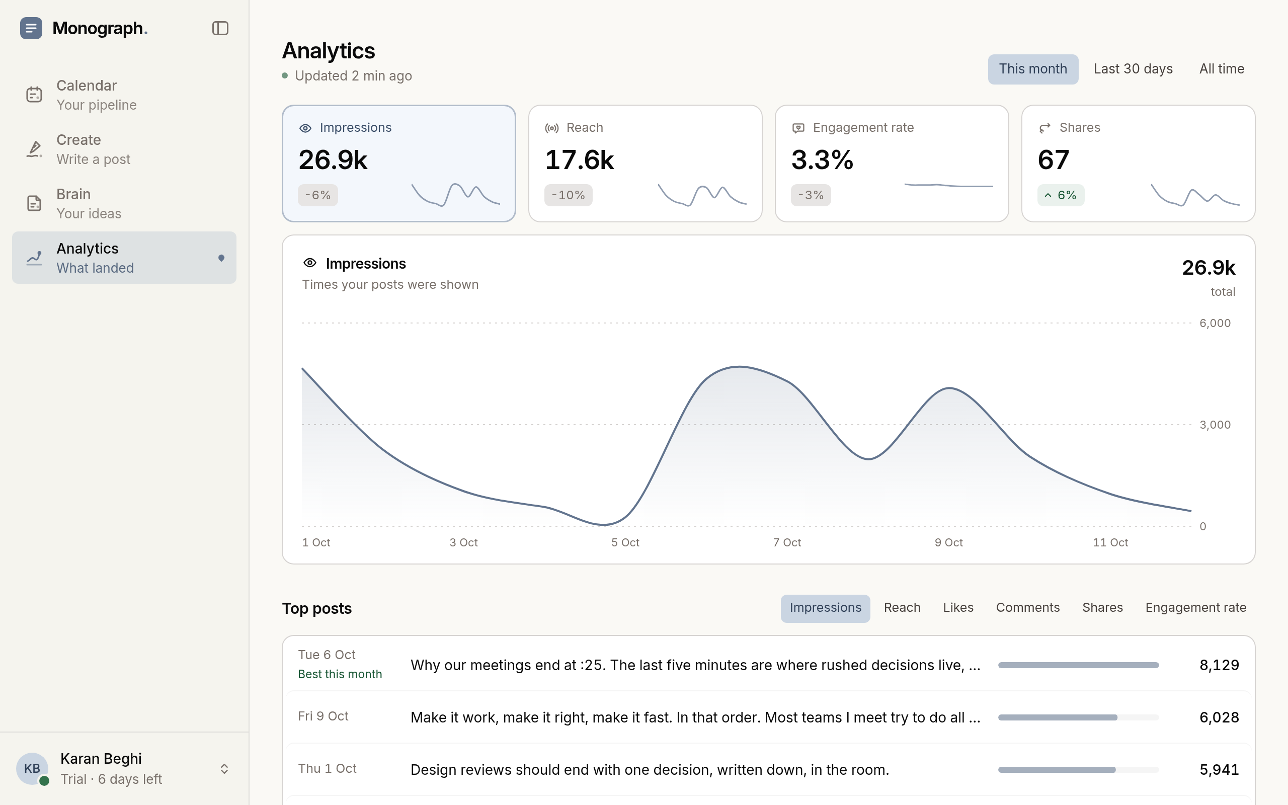The width and height of the screenshot is (1288, 805).
Task: Sort top posts by Comments
Action: pyautogui.click(x=1028, y=608)
